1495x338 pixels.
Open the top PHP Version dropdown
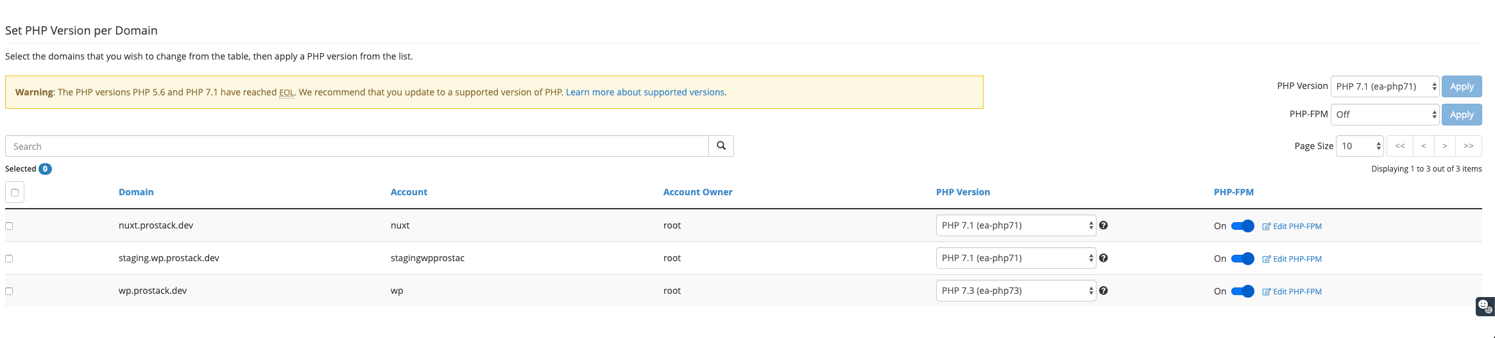tap(1385, 86)
